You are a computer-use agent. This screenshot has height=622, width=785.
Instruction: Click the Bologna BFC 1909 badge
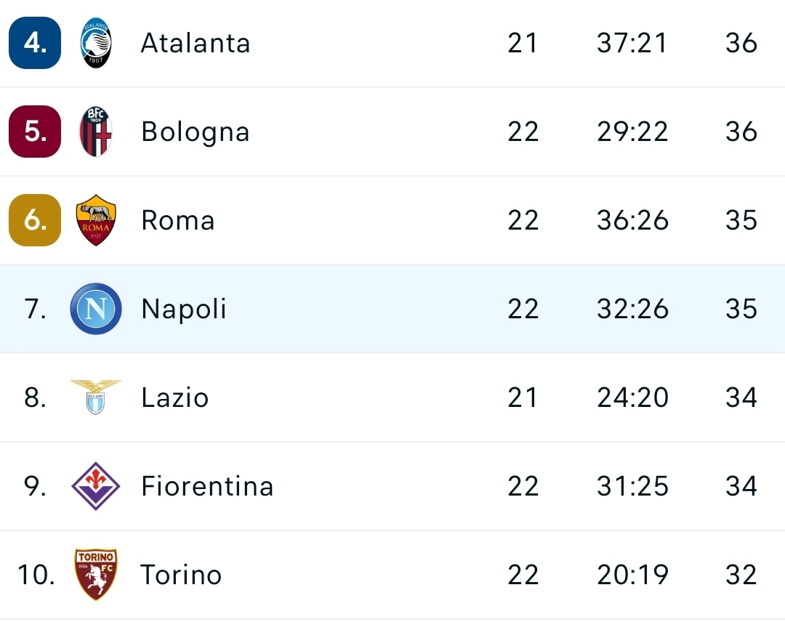click(x=95, y=132)
